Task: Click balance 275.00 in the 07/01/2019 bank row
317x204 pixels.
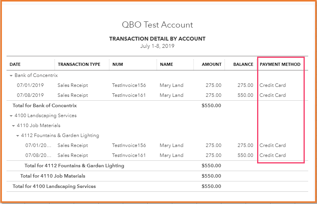Action: pyautogui.click(x=245, y=85)
